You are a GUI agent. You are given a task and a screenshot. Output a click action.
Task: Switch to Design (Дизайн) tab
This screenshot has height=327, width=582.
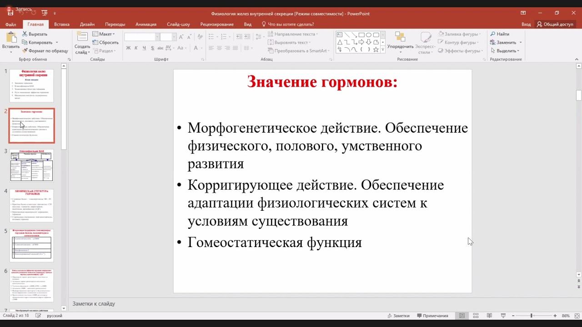click(x=87, y=25)
